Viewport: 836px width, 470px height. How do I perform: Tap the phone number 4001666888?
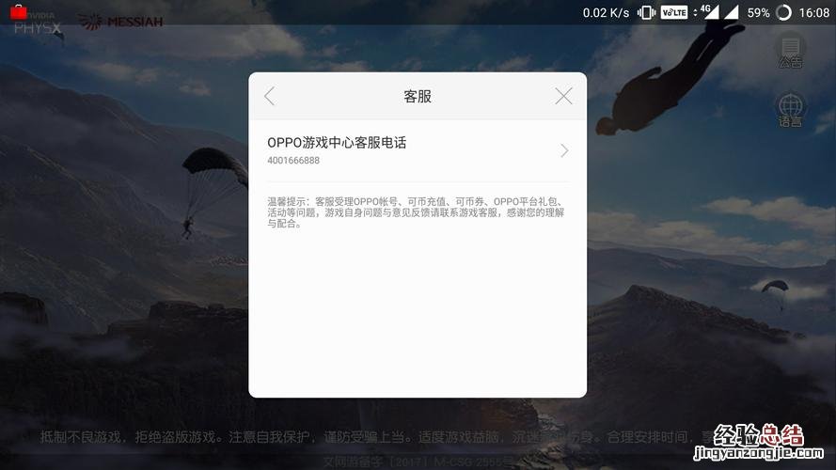pos(293,161)
